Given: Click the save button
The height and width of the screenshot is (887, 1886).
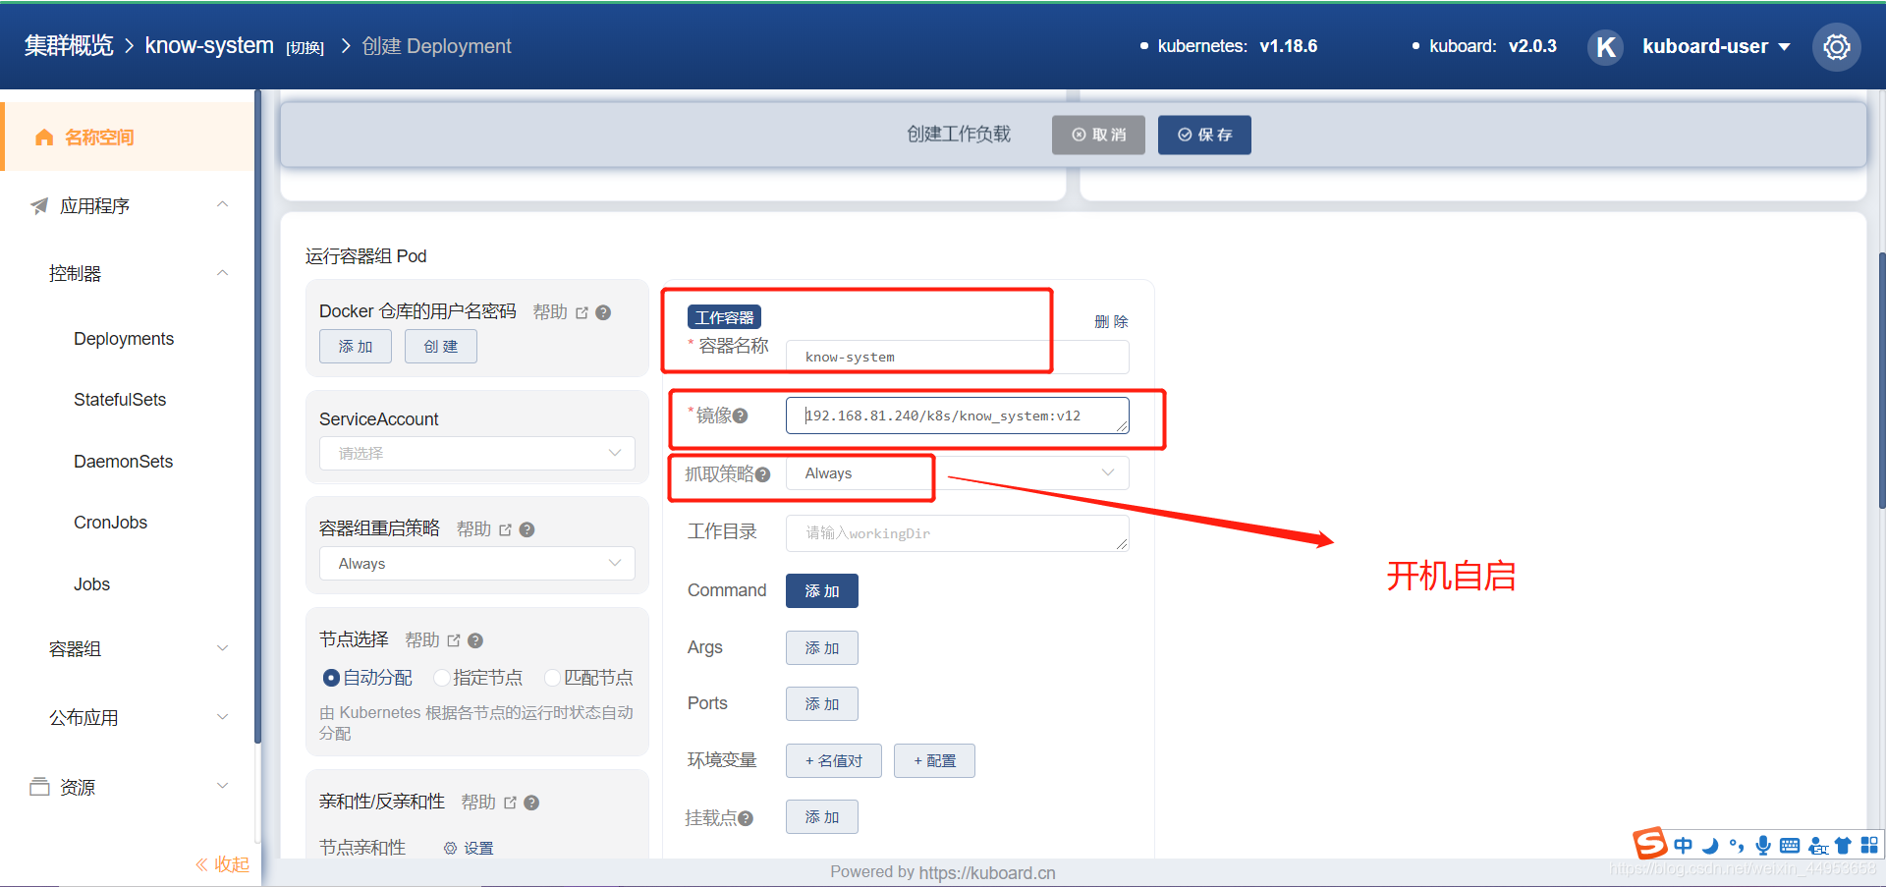Looking at the screenshot, I should (x=1204, y=135).
